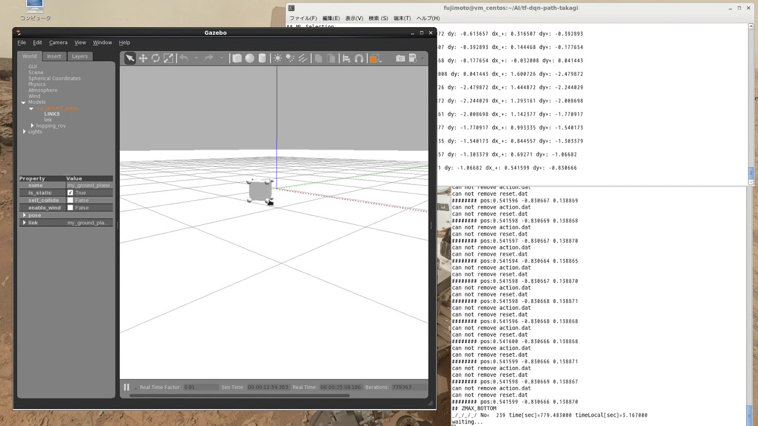The width and height of the screenshot is (758, 426).
Task: Pause the Gazebo simulation
Action: [x=126, y=387]
